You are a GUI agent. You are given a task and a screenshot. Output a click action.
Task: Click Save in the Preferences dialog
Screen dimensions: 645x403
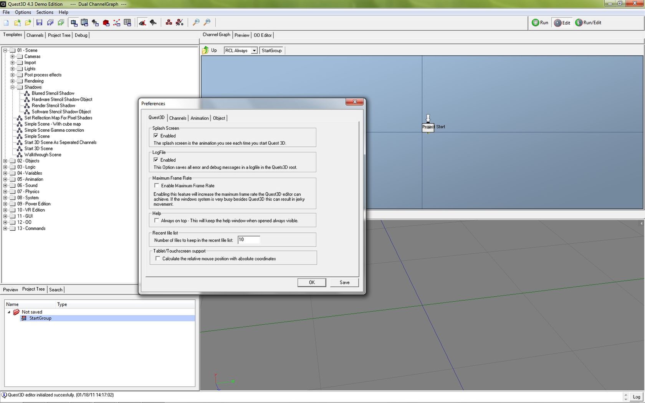click(x=344, y=282)
